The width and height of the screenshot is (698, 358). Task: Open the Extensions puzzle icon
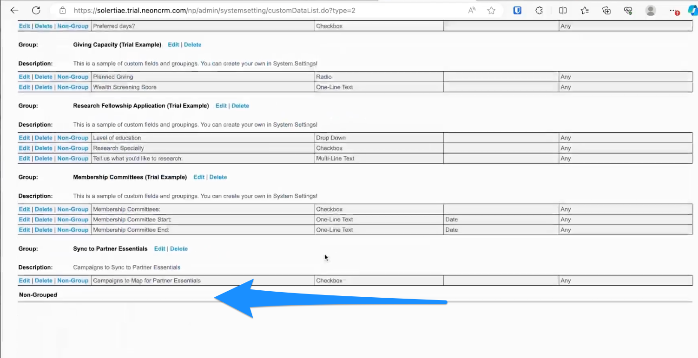(539, 10)
